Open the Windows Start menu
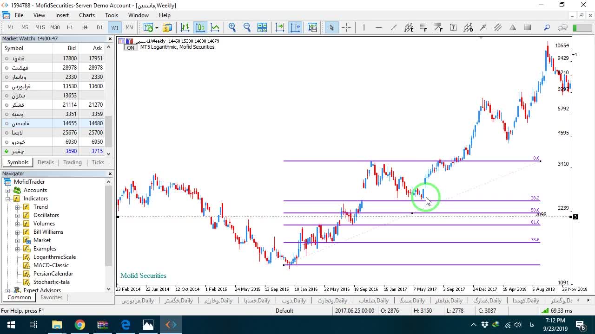The height and width of the screenshot is (334, 595). (x=11, y=325)
